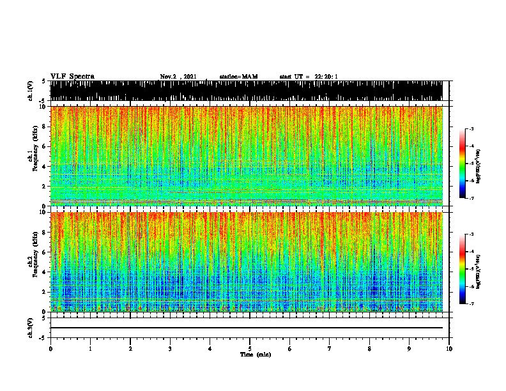This screenshot has width=506, height=391.
Task: Select the ch.2 "Frequency (kHz)" axis label
Action: tap(36, 254)
